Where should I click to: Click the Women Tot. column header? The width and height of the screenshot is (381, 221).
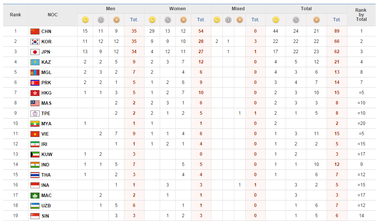pyautogui.click(x=201, y=20)
